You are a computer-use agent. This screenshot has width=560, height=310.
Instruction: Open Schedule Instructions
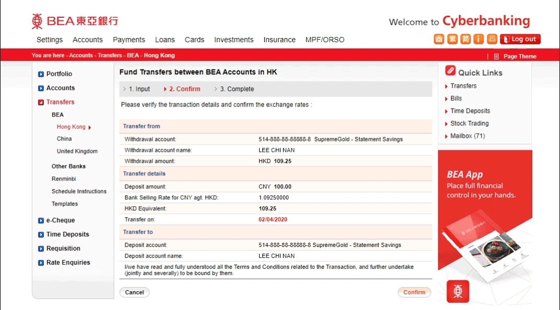click(79, 191)
